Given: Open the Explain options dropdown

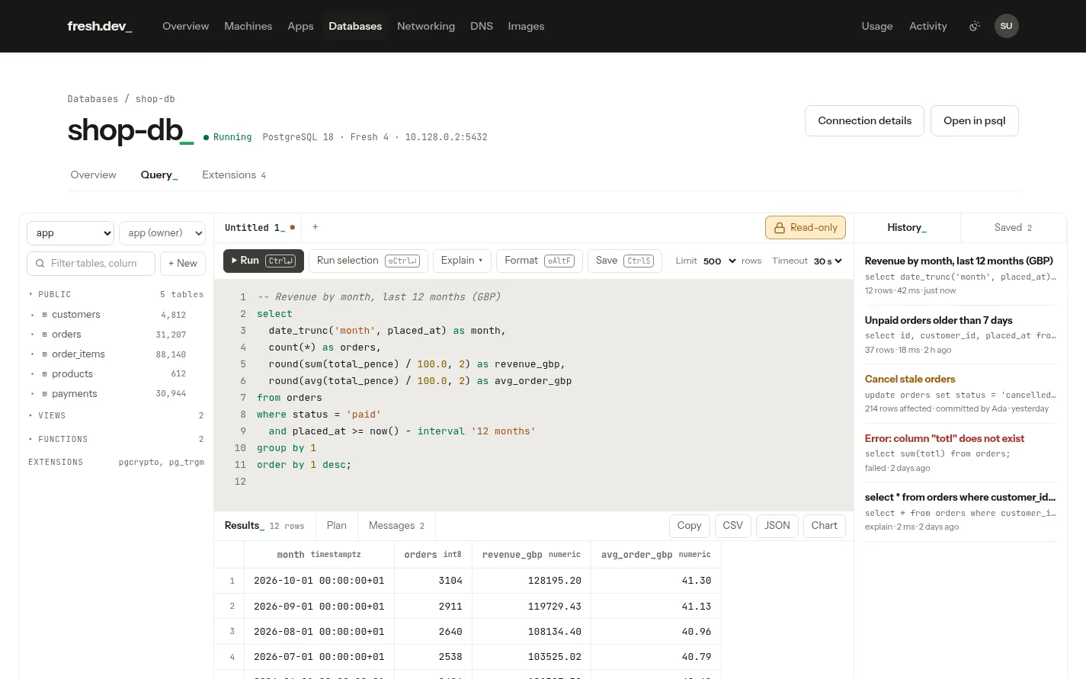Looking at the screenshot, I should coord(462,261).
